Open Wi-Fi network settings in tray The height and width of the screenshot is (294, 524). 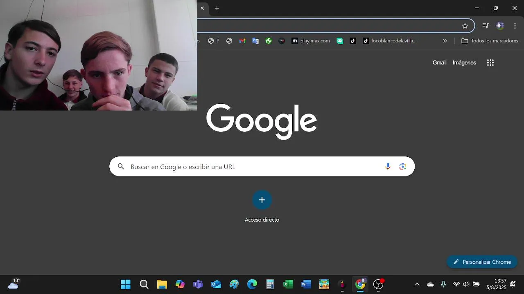456,284
